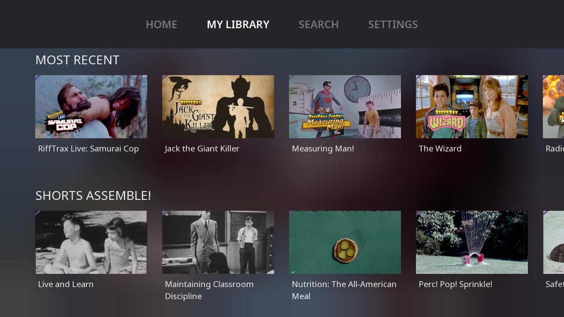564x317 pixels.
Task: Click the SHORTS ASSEMBLE! section heading
Action: [93, 195]
